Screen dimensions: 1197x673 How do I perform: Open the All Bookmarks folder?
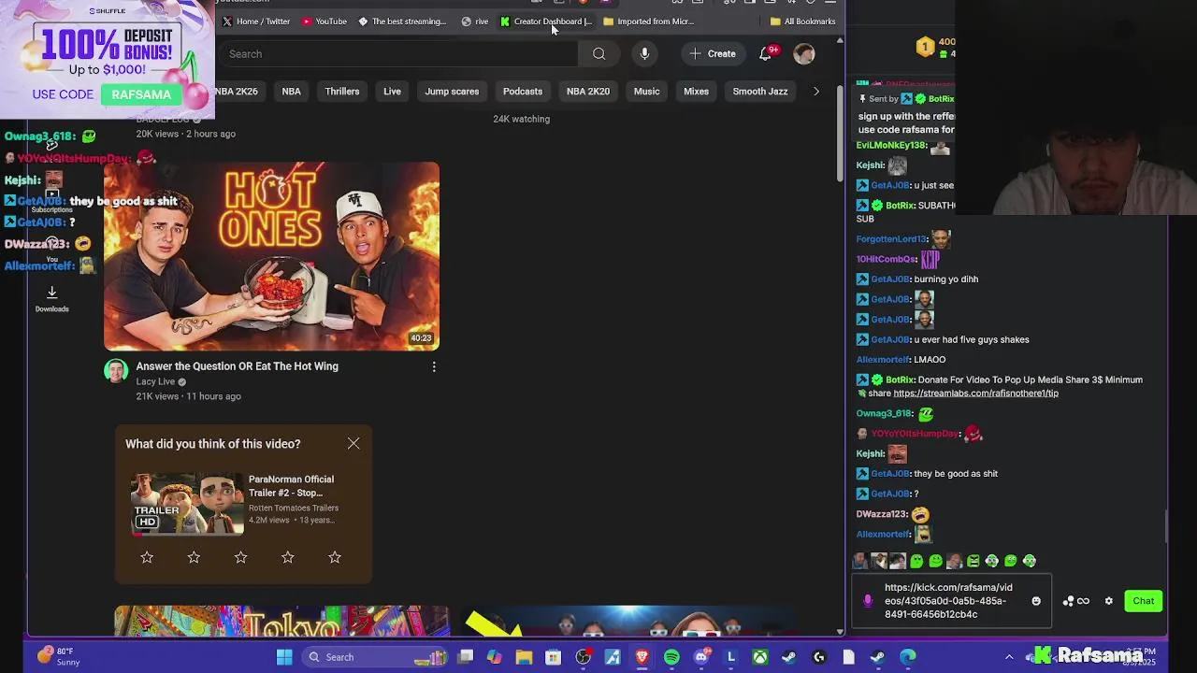pos(802,21)
